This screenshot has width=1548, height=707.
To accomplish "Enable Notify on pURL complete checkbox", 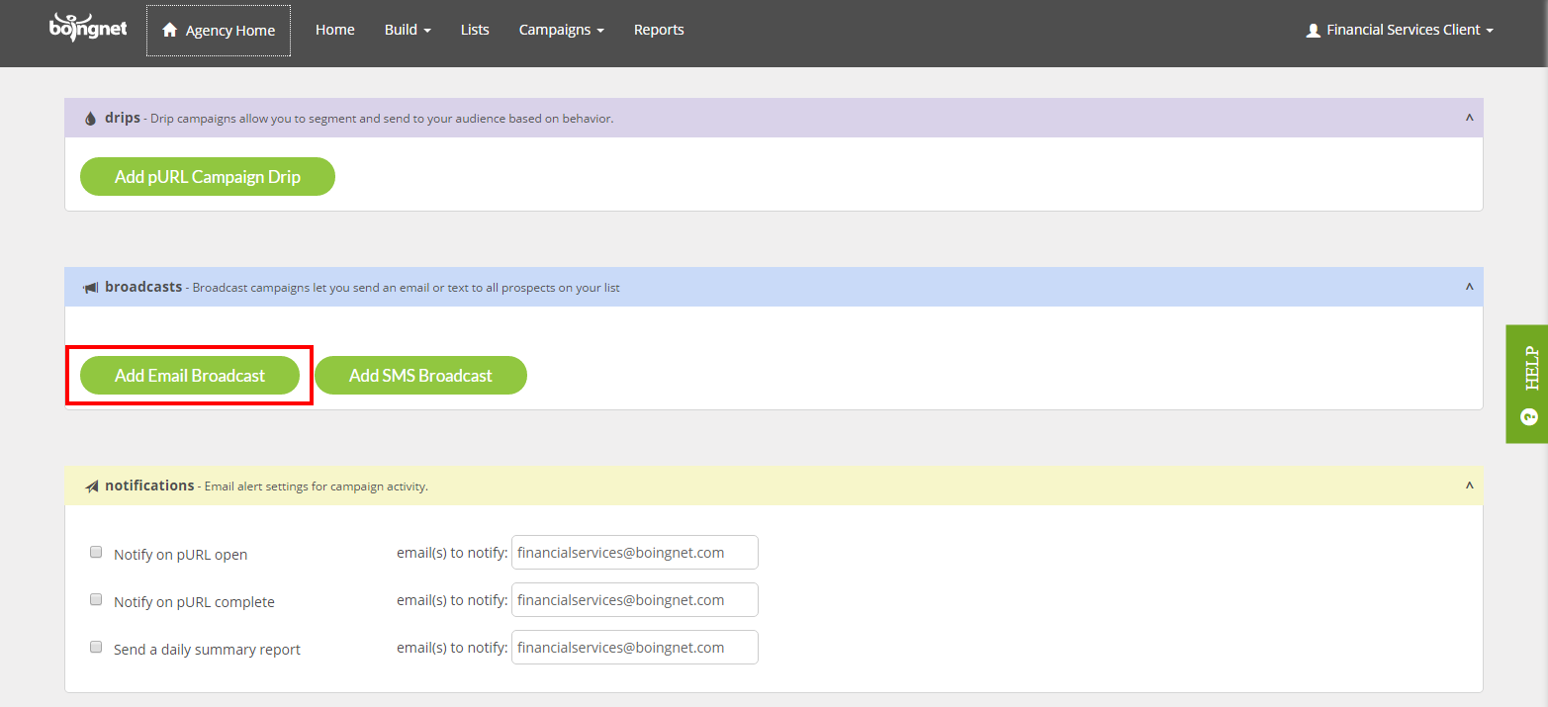I will [96, 599].
